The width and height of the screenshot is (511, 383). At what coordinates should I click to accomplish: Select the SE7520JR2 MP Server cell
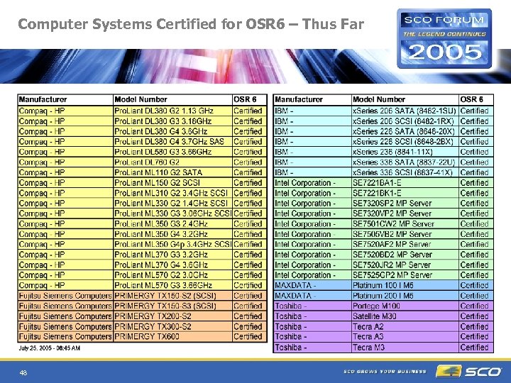point(405,265)
